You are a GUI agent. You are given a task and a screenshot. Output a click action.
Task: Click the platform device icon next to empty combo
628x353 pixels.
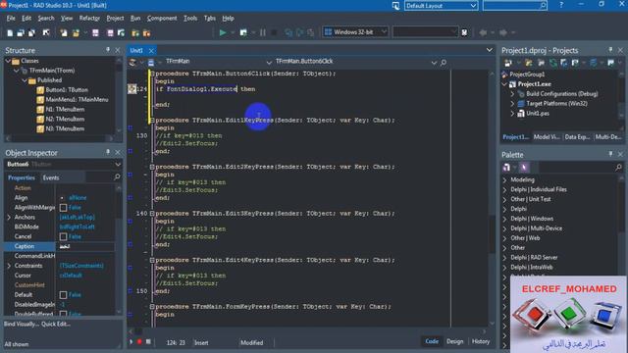pyautogui.click(x=464, y=32)
